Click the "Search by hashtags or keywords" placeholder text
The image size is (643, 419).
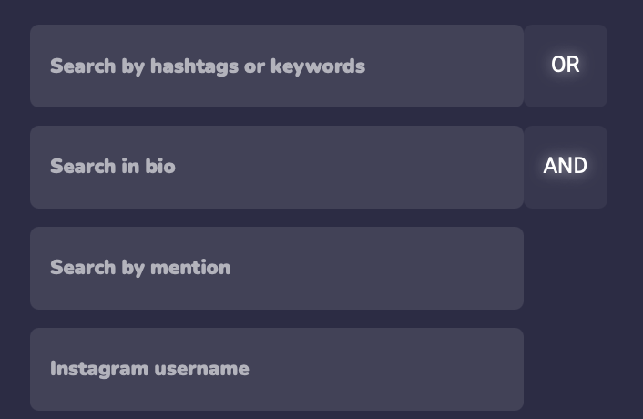208,66
